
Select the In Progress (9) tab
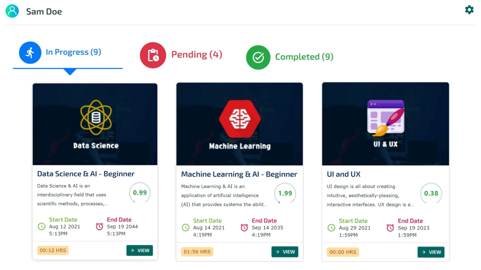point(73,52)
